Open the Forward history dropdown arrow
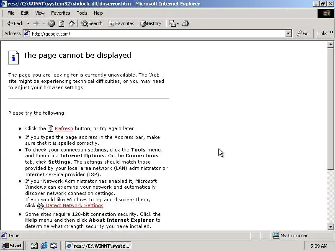The height and width of the screenshot is (251, 335). tap(44, 23)
